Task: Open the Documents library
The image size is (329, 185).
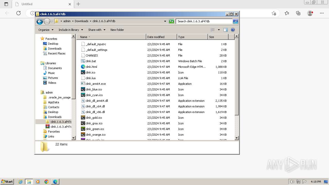Action: (x=52, y=68)
